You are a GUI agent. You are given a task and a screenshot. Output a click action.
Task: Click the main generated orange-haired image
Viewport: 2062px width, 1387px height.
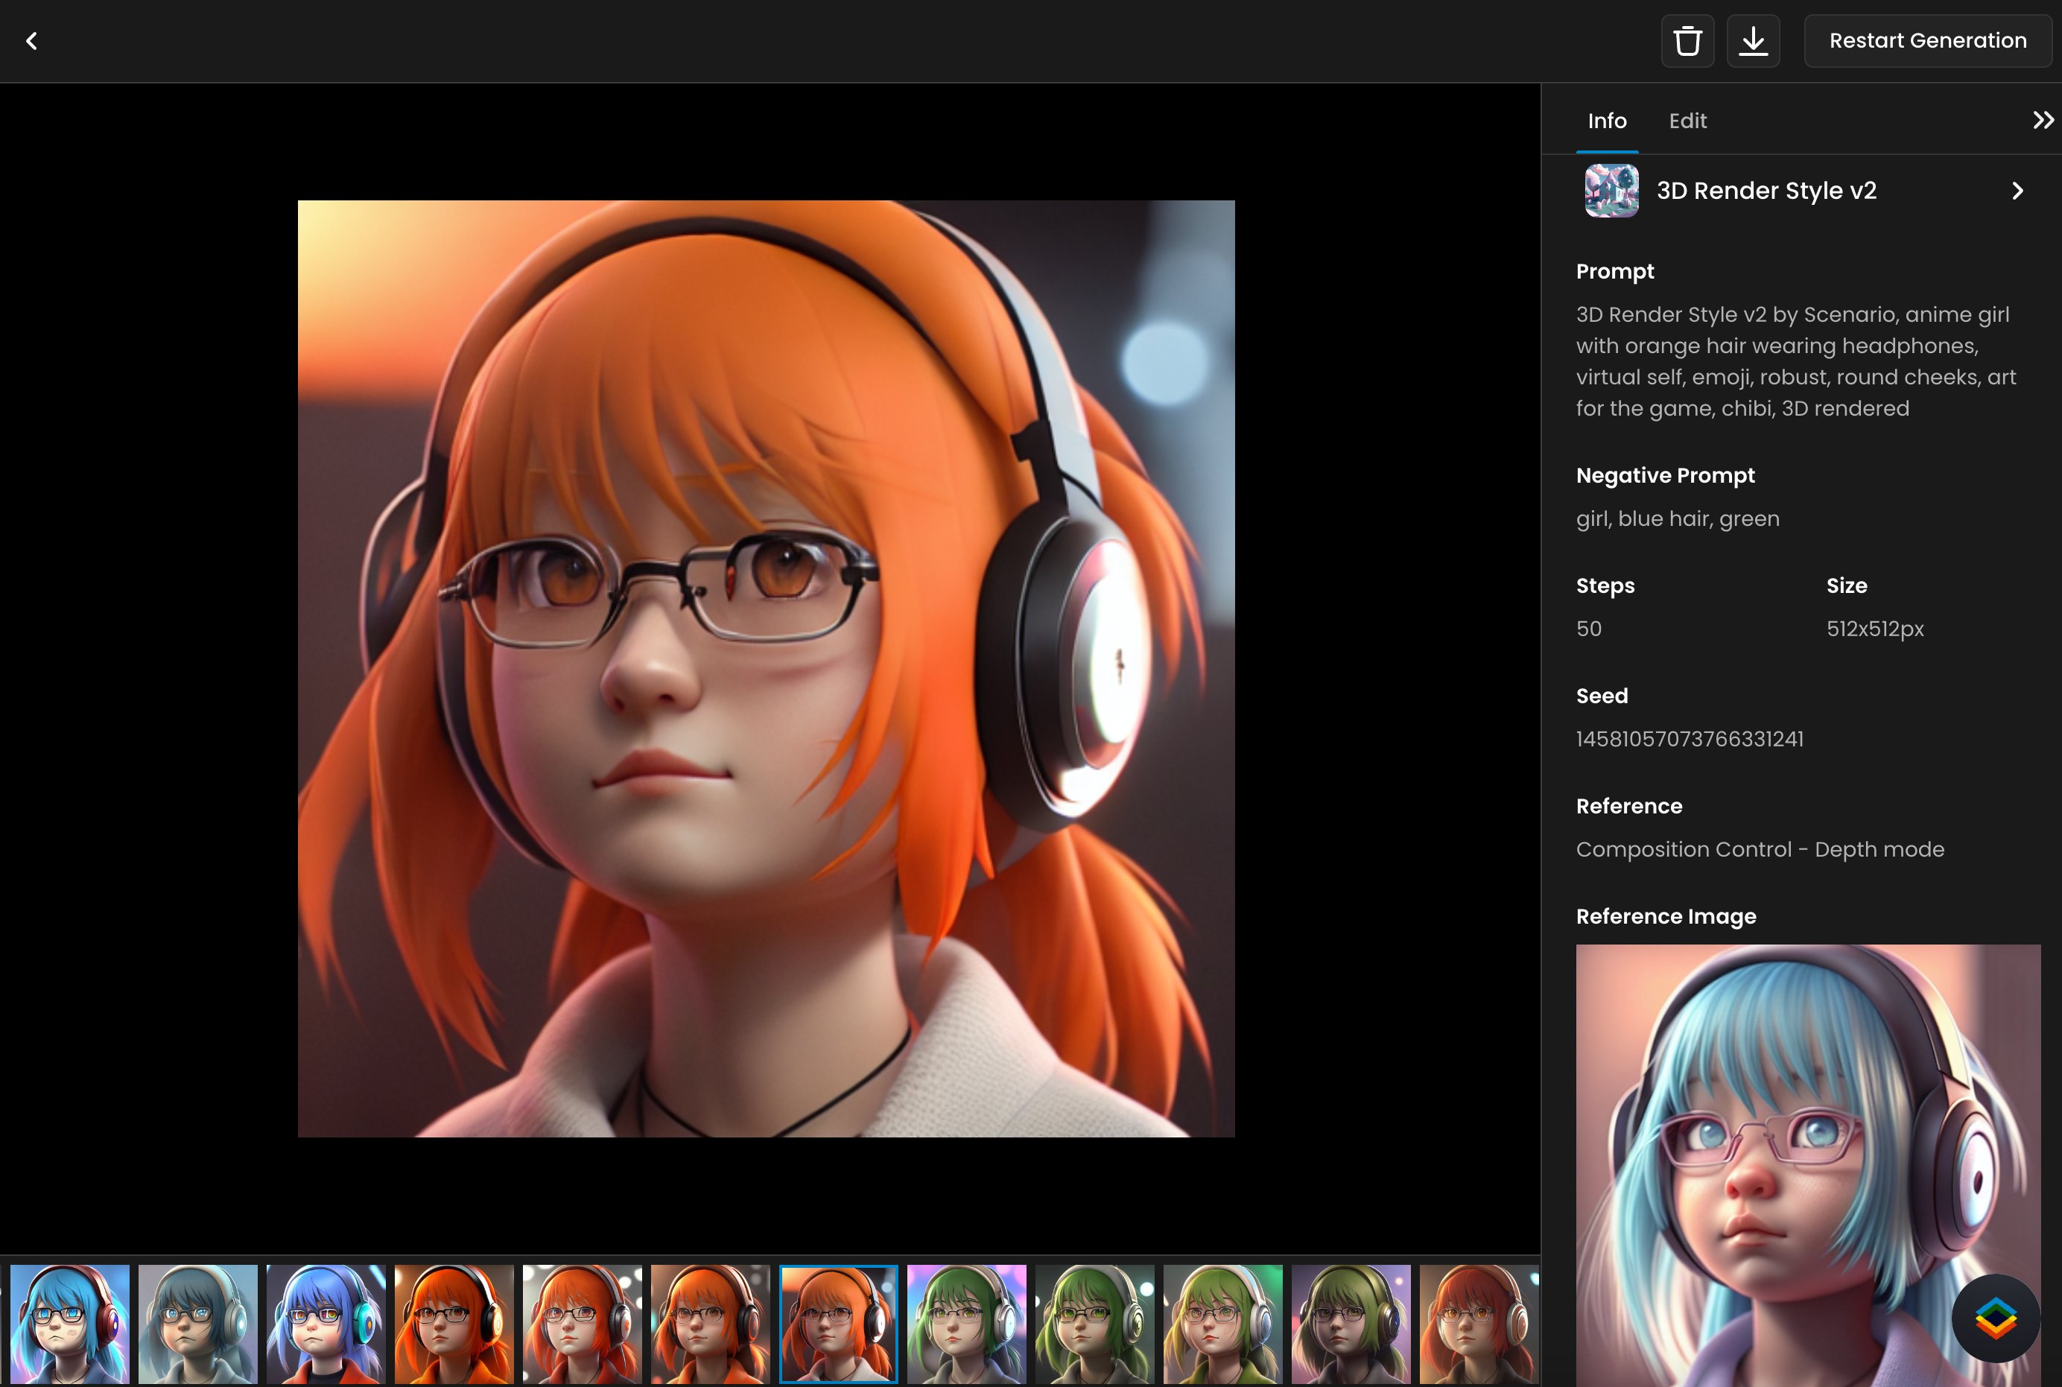click(x=766, y=668)
